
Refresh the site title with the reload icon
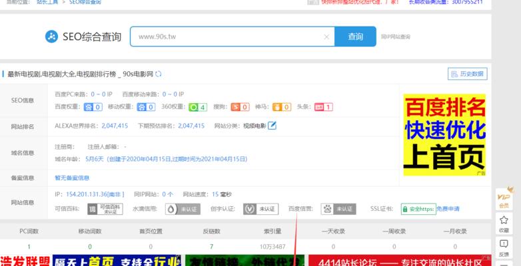coord(159,74)
